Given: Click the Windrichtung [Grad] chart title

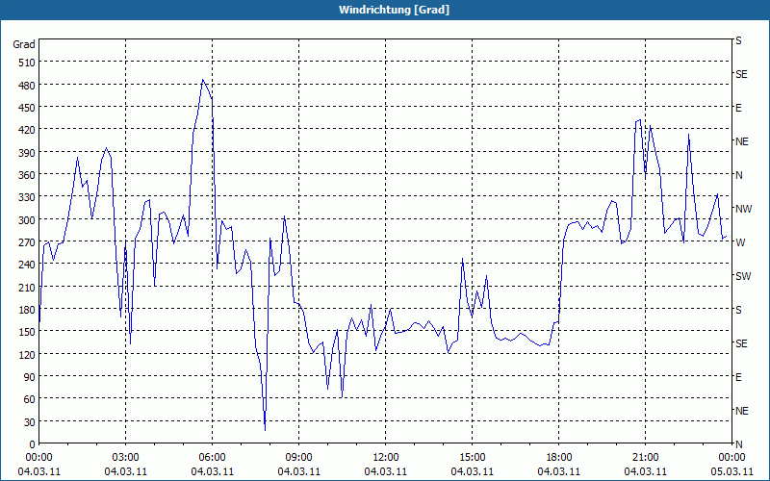Looking at the screenshot, I should [394, 10].
